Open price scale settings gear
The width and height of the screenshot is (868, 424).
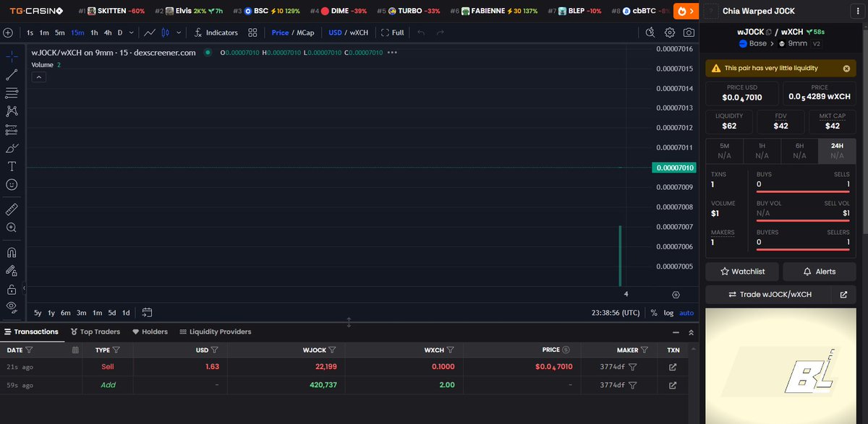[676, 295]
